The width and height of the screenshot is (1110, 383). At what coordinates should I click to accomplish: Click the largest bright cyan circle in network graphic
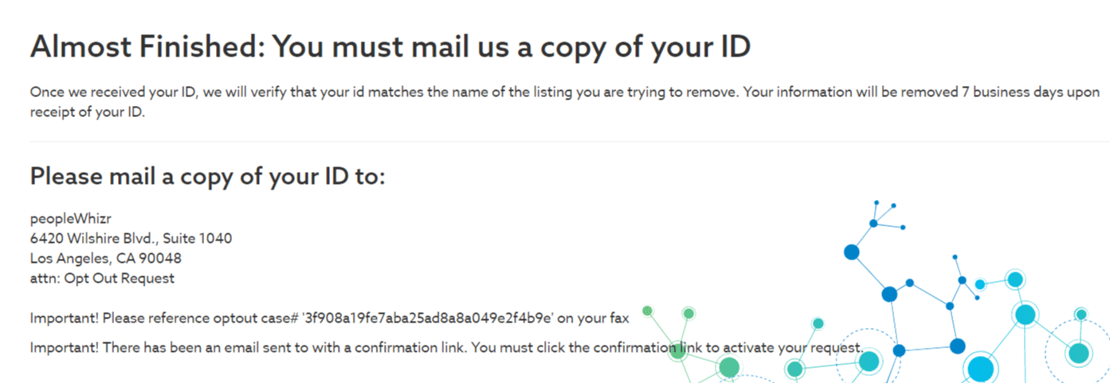click(x=982, y=369)
